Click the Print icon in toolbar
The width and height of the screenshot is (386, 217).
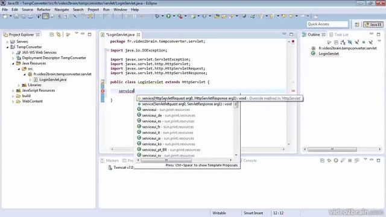30,16
